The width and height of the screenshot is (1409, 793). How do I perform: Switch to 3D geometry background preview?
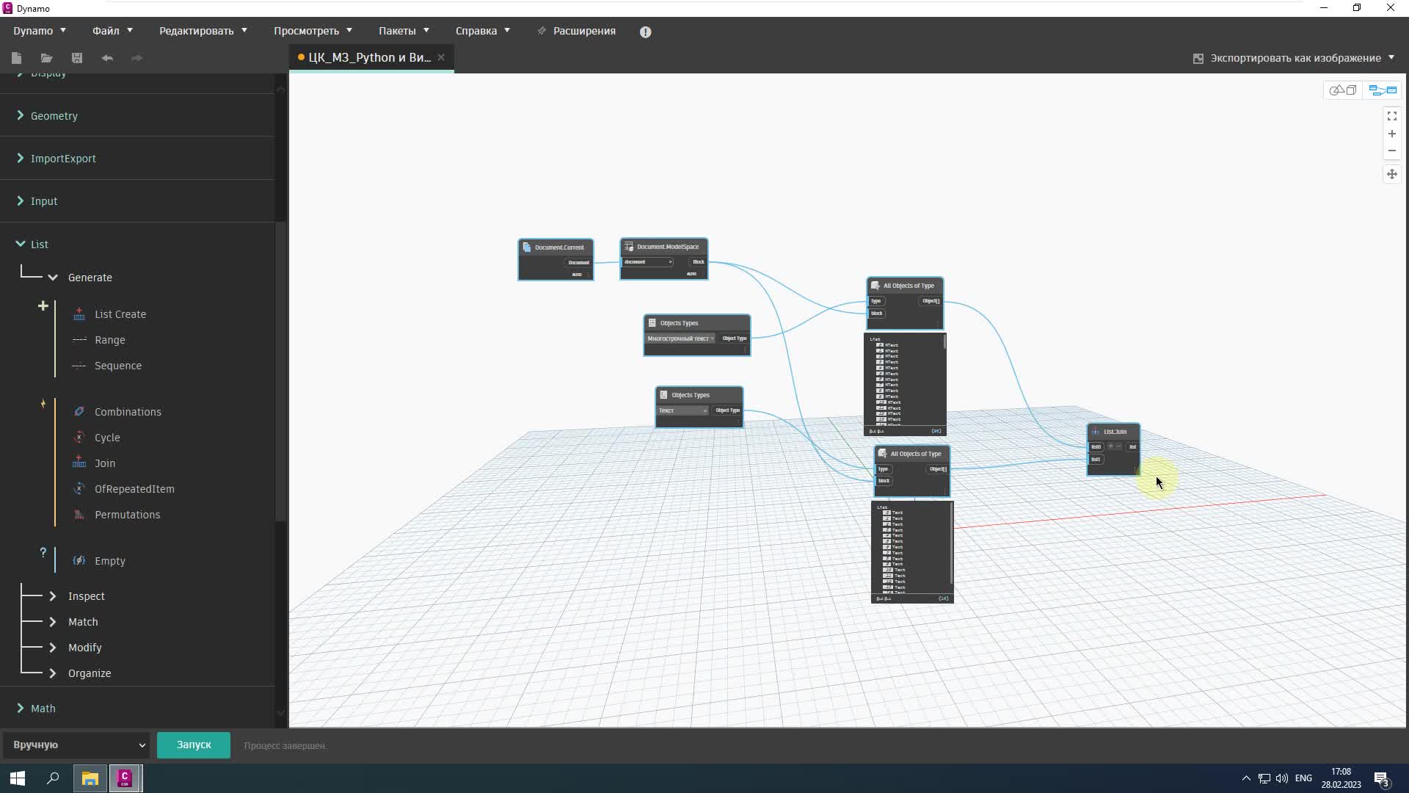1344,90
